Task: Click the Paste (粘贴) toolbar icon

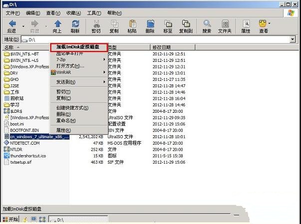Action: [132, 24]
